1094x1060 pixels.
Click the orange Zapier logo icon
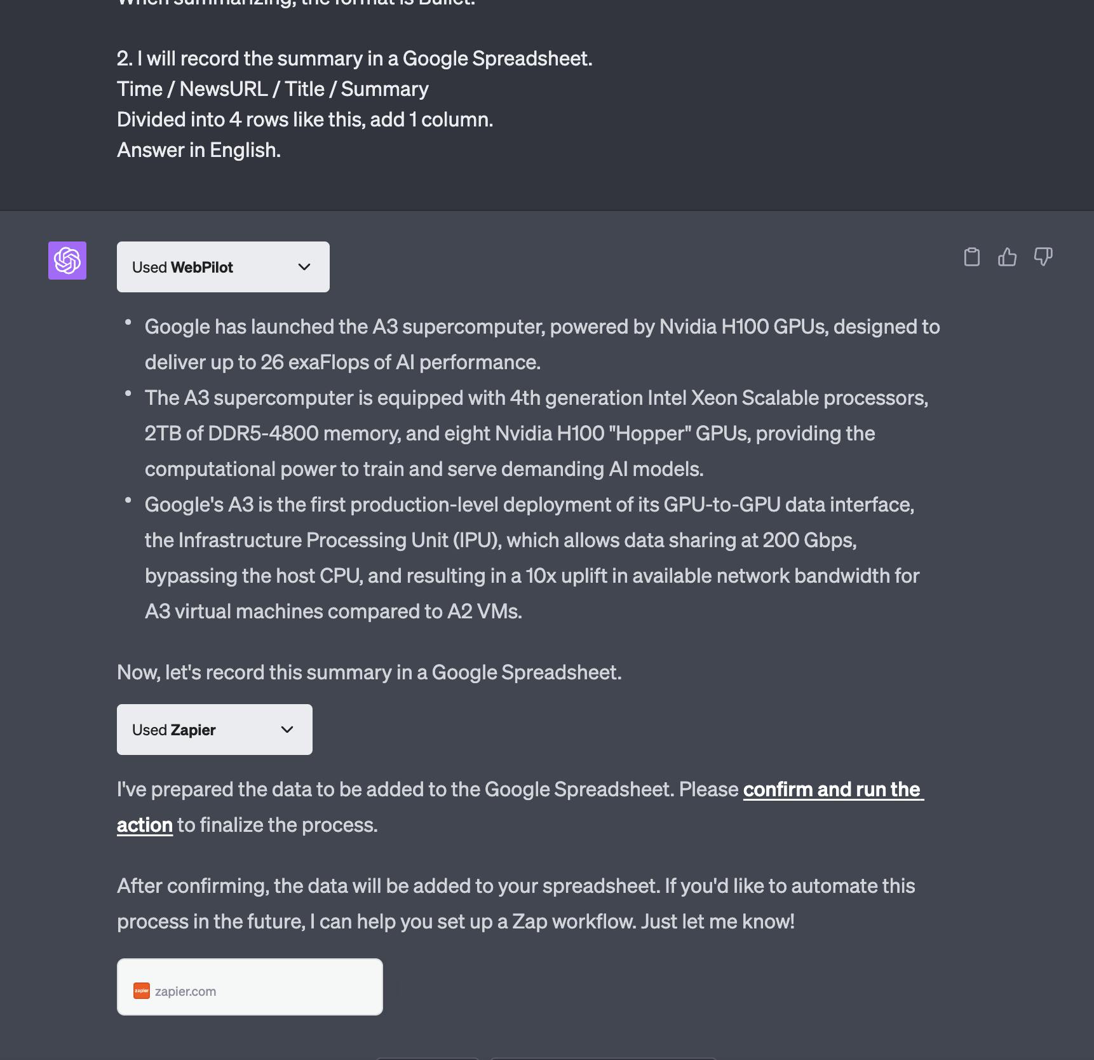(x=142, y=991)
